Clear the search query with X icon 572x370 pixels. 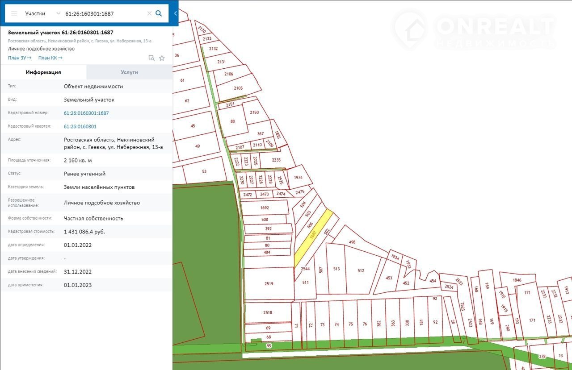pyautogui.click(x=149, y=13)
